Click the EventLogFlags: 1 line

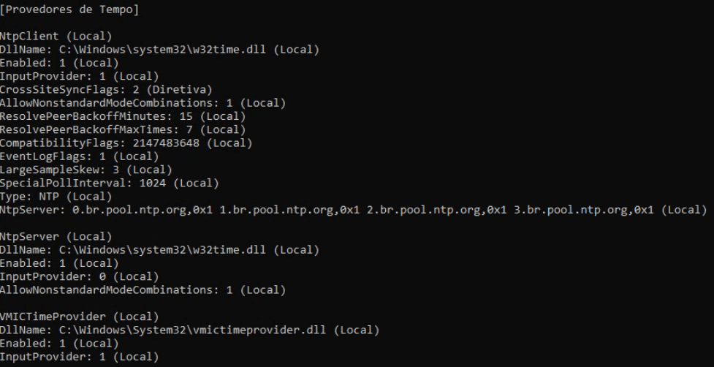[x=79, y=156]
